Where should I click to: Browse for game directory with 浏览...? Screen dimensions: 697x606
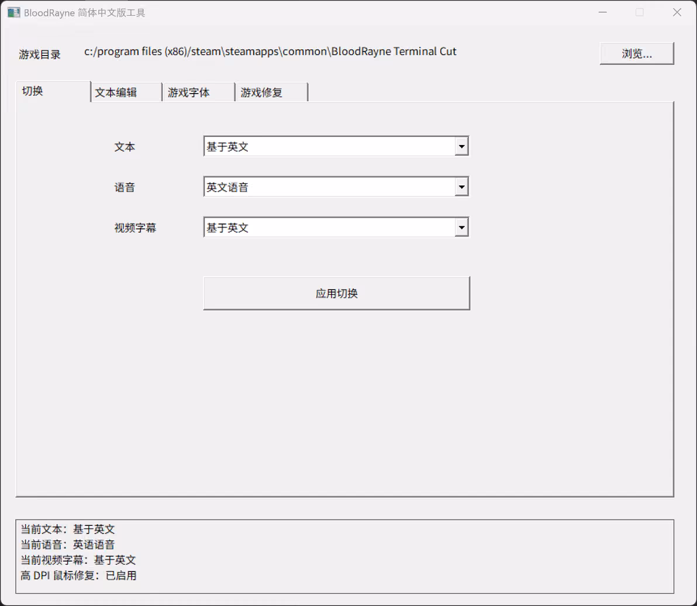637,54
